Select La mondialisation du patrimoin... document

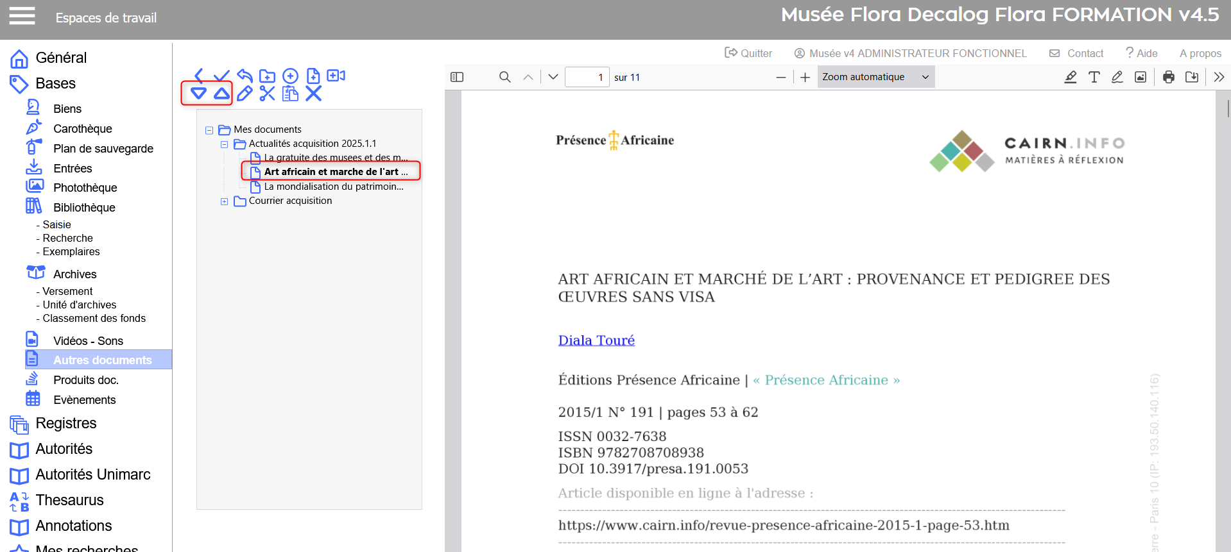(x=333, y=187)
